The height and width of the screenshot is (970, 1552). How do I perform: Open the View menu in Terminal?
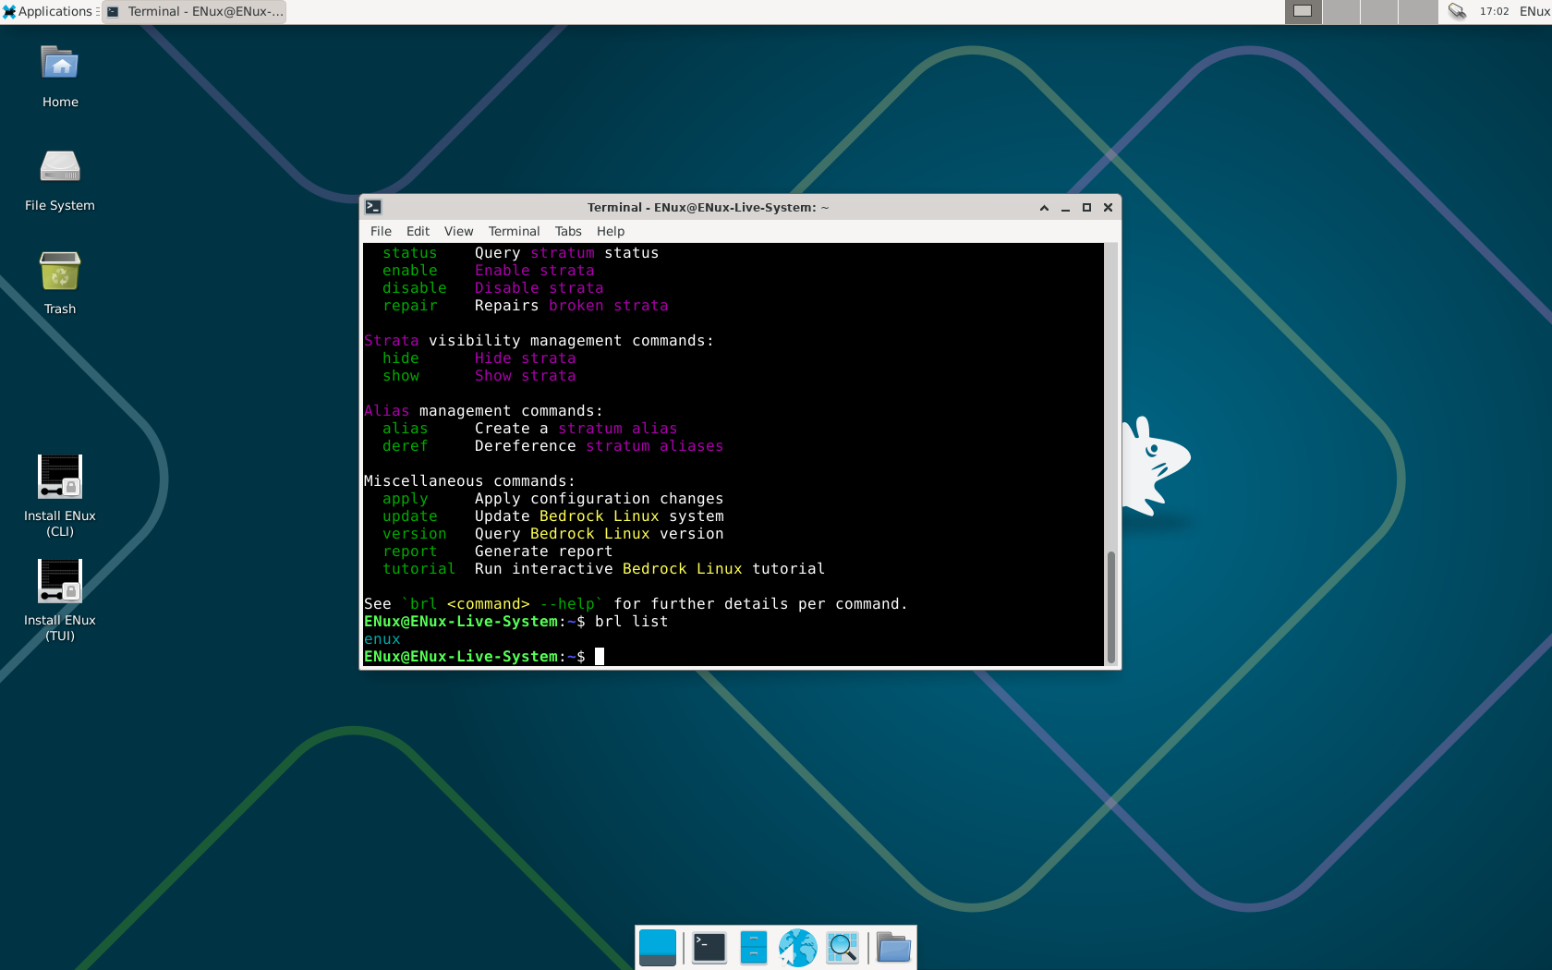tap(458, 231)
